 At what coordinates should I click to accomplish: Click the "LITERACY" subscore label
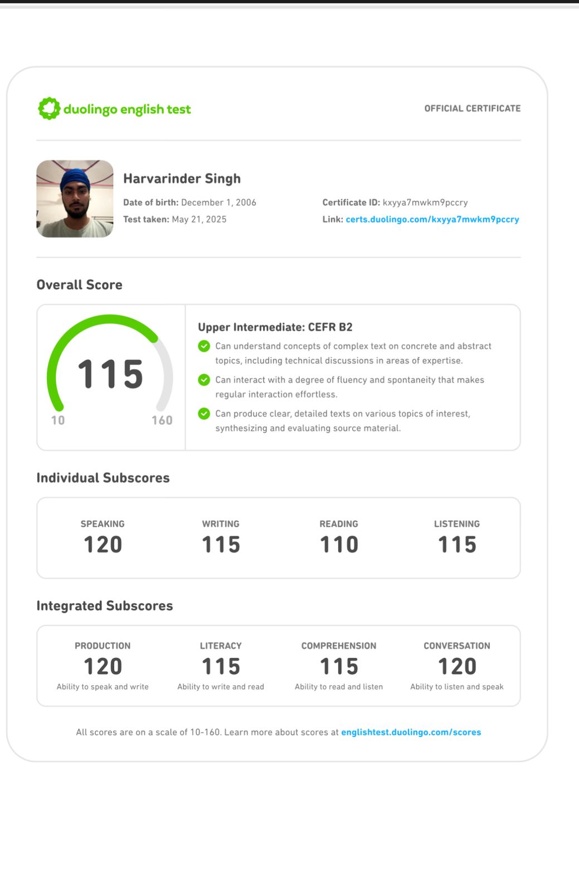tap(221, 646)
